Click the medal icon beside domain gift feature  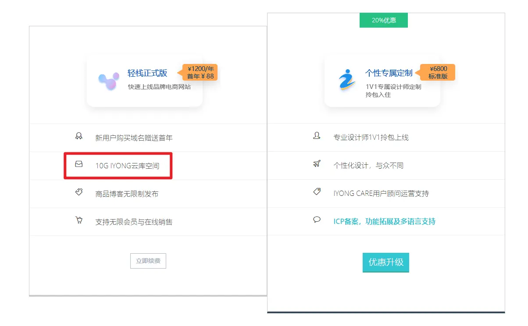[79, 136]
